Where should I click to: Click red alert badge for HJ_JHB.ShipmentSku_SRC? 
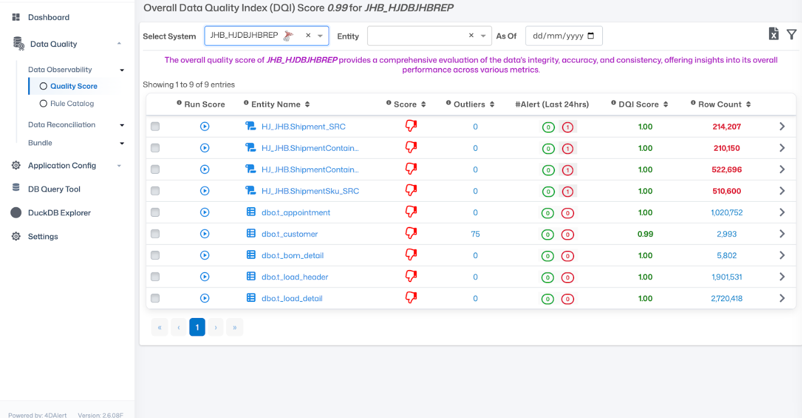pos(567,192)
